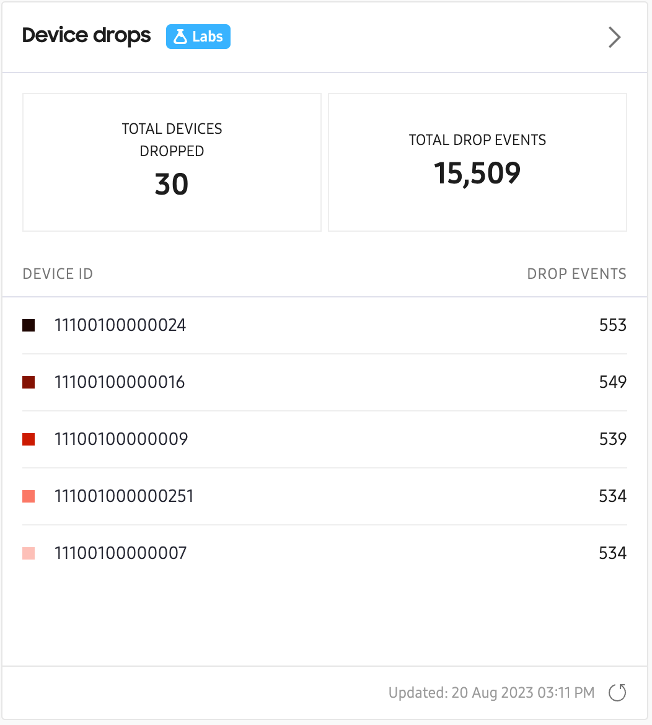652x725 pixels.
Task: Open device ID 11100100000016 row
Action: tap(325, 382)
